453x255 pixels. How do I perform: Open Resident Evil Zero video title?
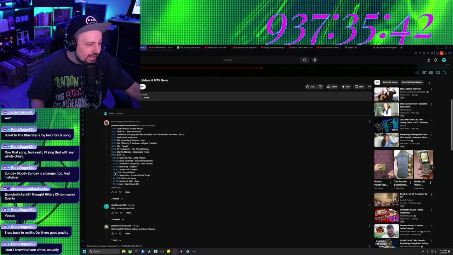pyautogui.click(x=411, y=211)
